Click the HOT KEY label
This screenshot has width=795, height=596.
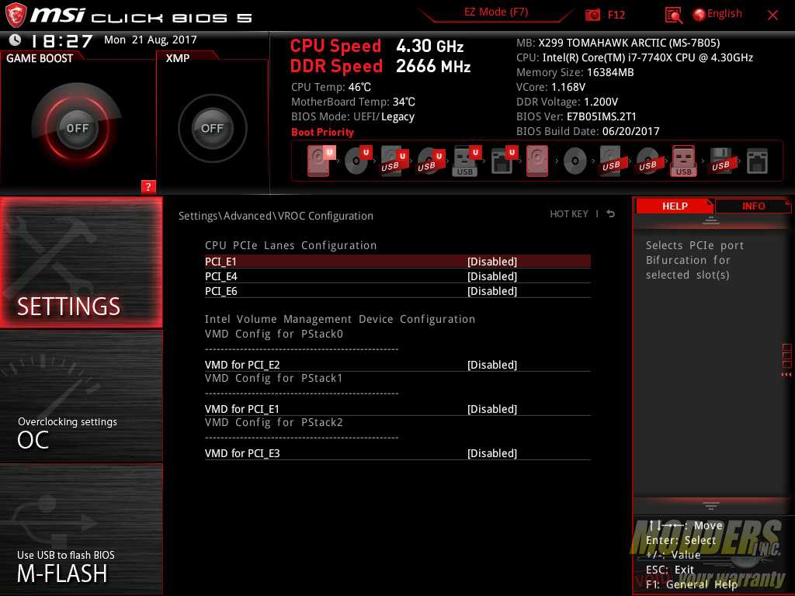[x=569, y=214]
